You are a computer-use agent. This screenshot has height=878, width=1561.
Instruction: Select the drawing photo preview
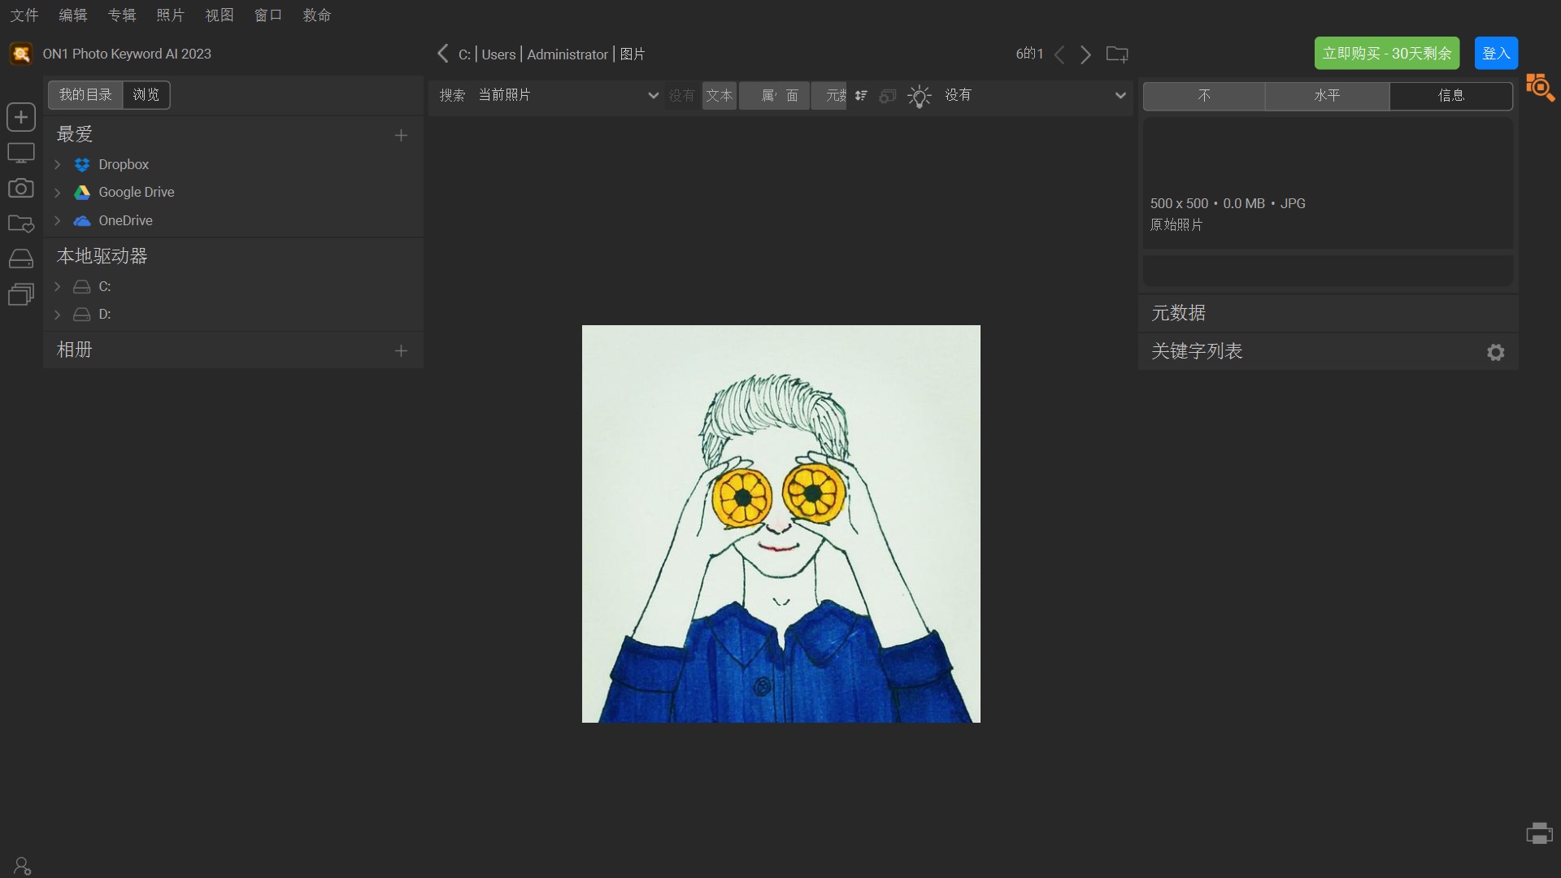pos(781,524)
